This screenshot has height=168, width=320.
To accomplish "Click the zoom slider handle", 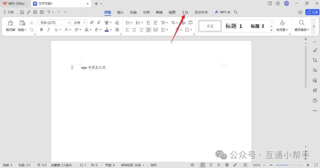I will coord(289,165).
